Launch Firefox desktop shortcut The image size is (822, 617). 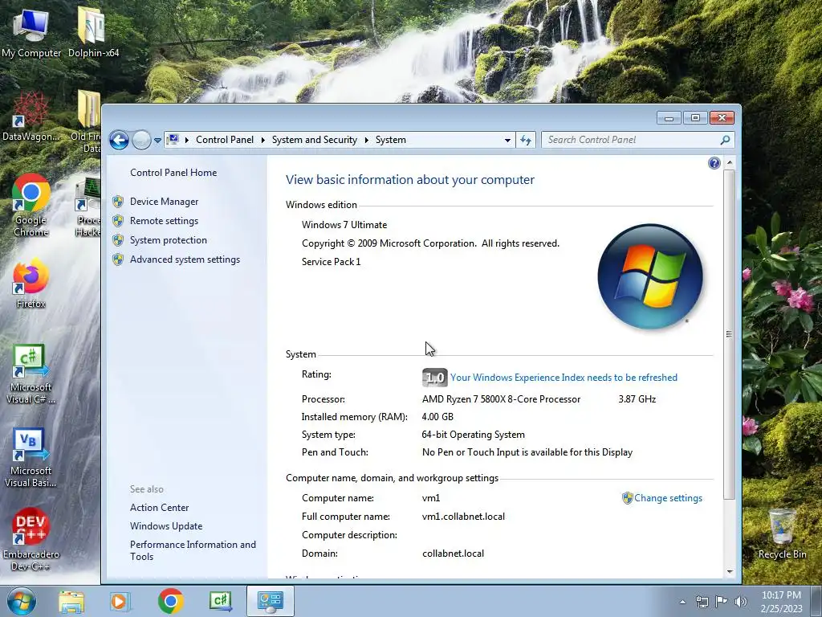tap(31, 284)
